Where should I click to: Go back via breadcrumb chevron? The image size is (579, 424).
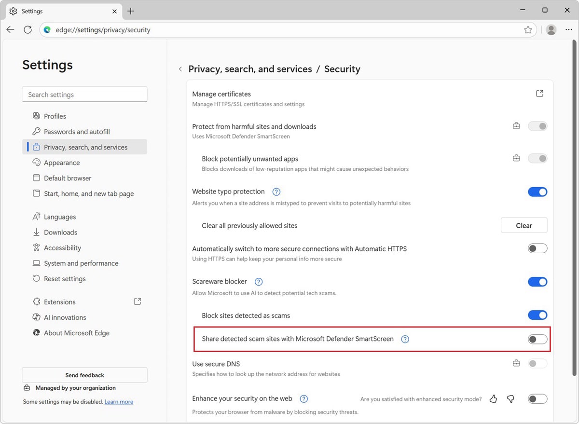point(180,69)
